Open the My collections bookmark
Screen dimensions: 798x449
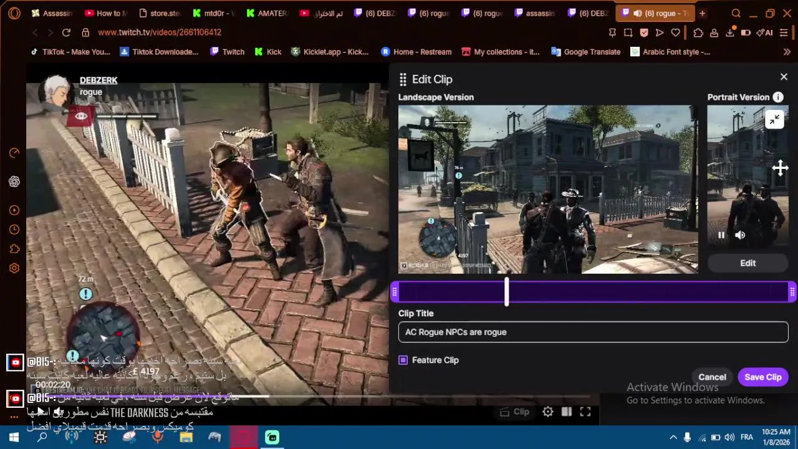(501, 52)
